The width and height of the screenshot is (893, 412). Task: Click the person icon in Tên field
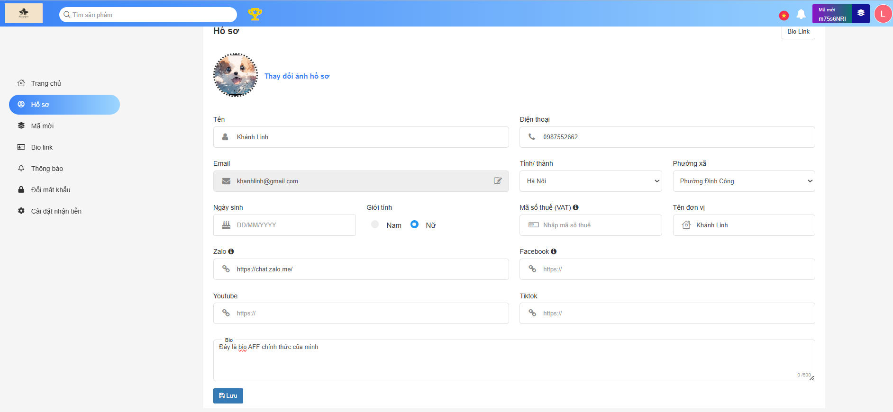(x=225, y=137)
